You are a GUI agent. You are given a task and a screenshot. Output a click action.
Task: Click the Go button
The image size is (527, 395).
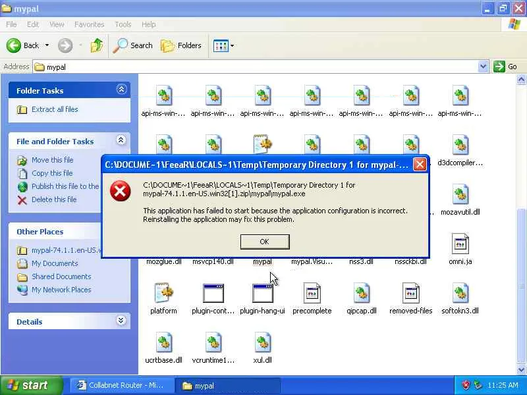pyautogui.click(x=505, y=66)
